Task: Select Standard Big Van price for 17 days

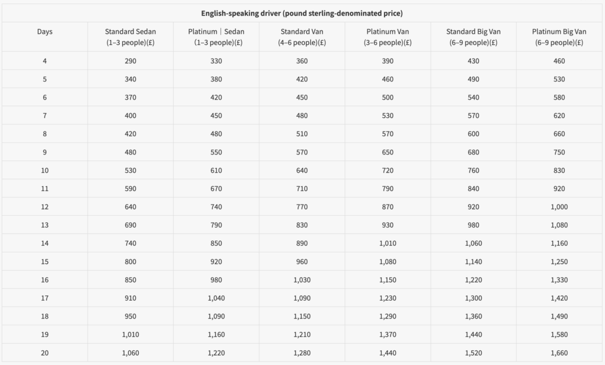Action: (x=474, y=298)
